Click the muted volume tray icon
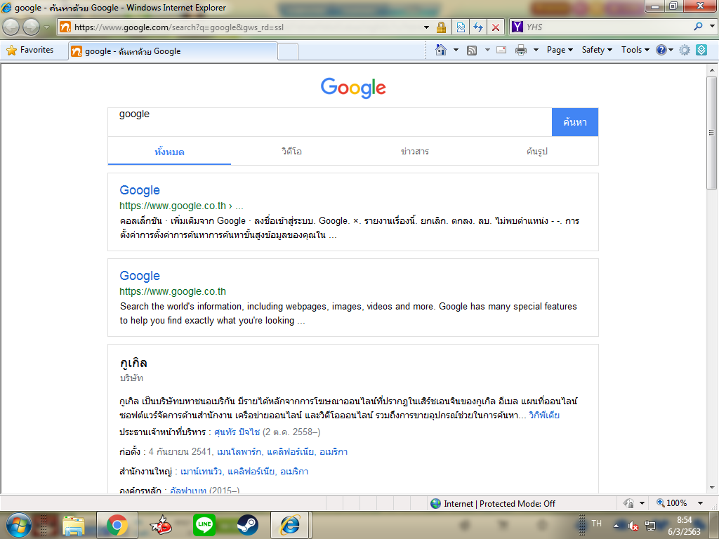Screen dimensions: 719x539 pos(633,526)
